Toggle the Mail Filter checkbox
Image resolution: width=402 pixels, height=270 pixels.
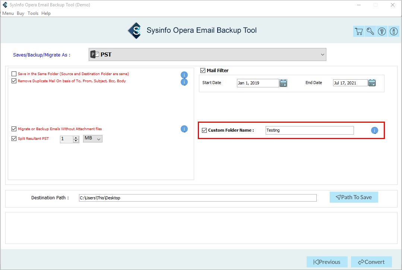tap(203, 71)
